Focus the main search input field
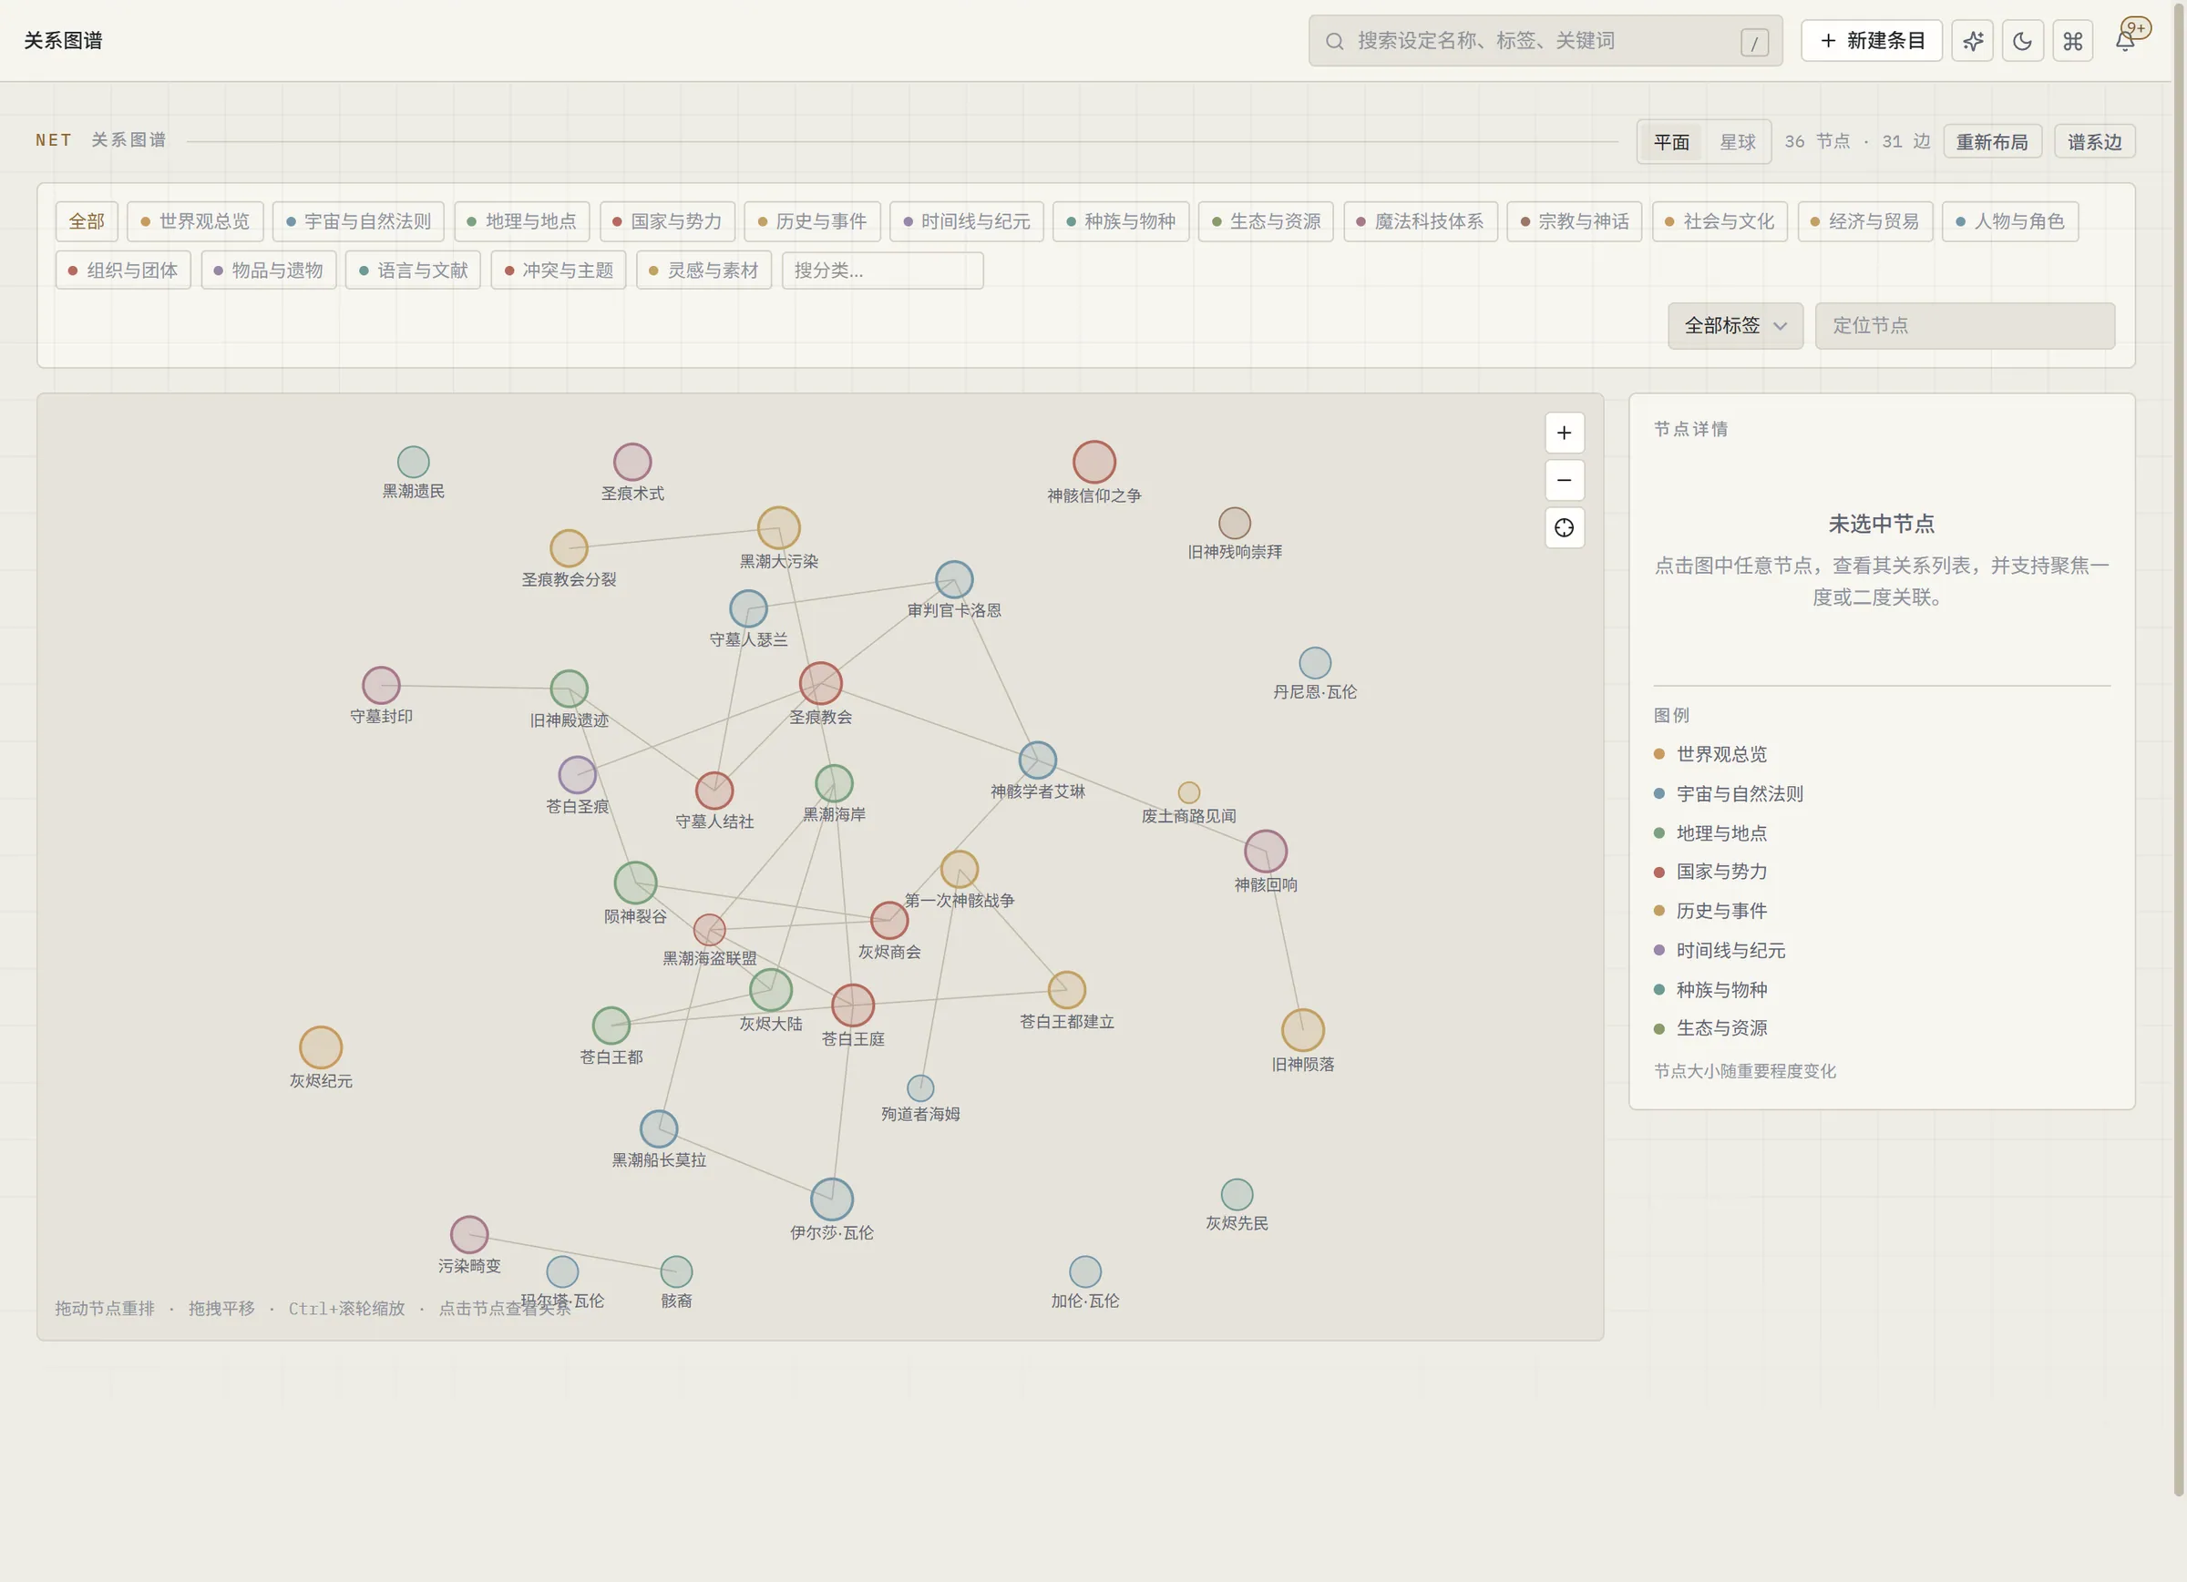The height and width of the screenshot is (1582, 2187). [1545, 40]
